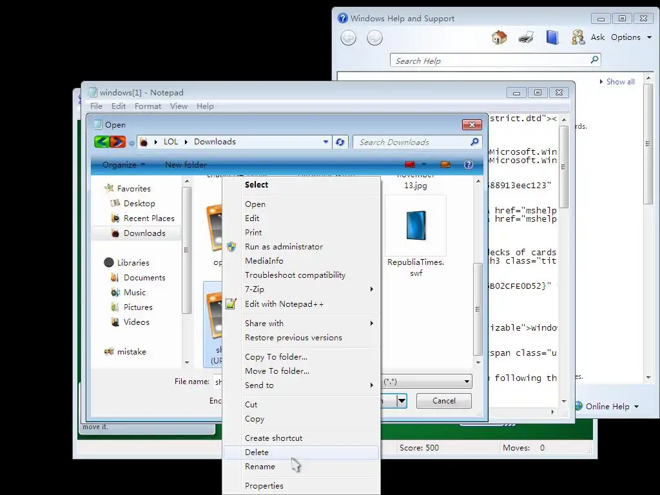Choose Cut from context menu
Image resolution: width=660 pixels, height=495 pixels.
[x=302, y=405]
